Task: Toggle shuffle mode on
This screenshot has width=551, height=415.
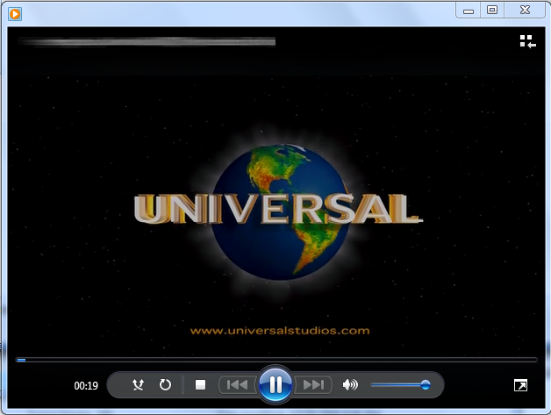Action: (138, 385)
